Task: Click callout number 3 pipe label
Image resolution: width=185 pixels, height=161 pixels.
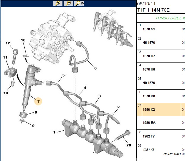Action: tap(100, 96)
